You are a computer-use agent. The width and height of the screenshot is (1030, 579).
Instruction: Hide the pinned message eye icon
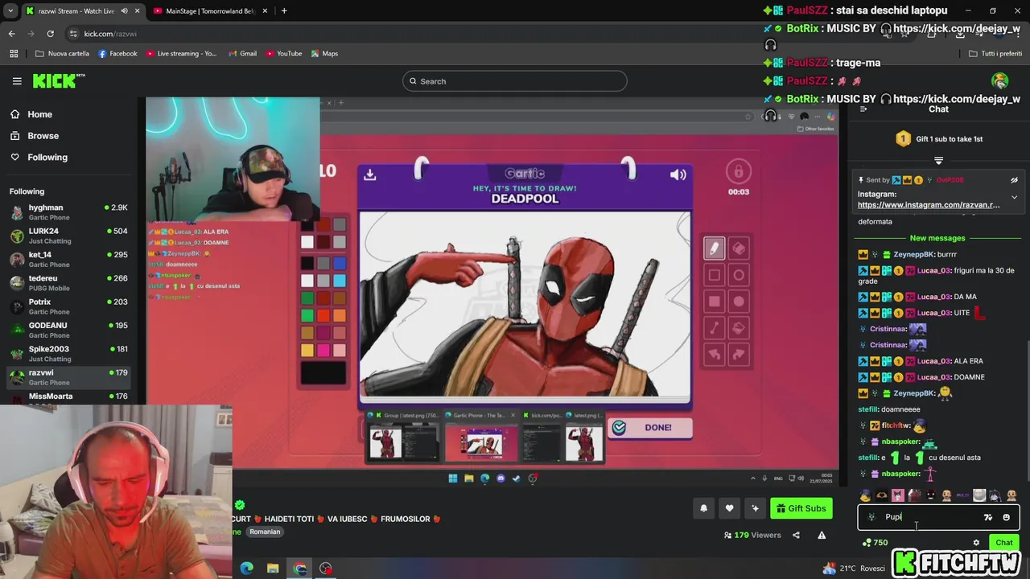(1014, 180)
